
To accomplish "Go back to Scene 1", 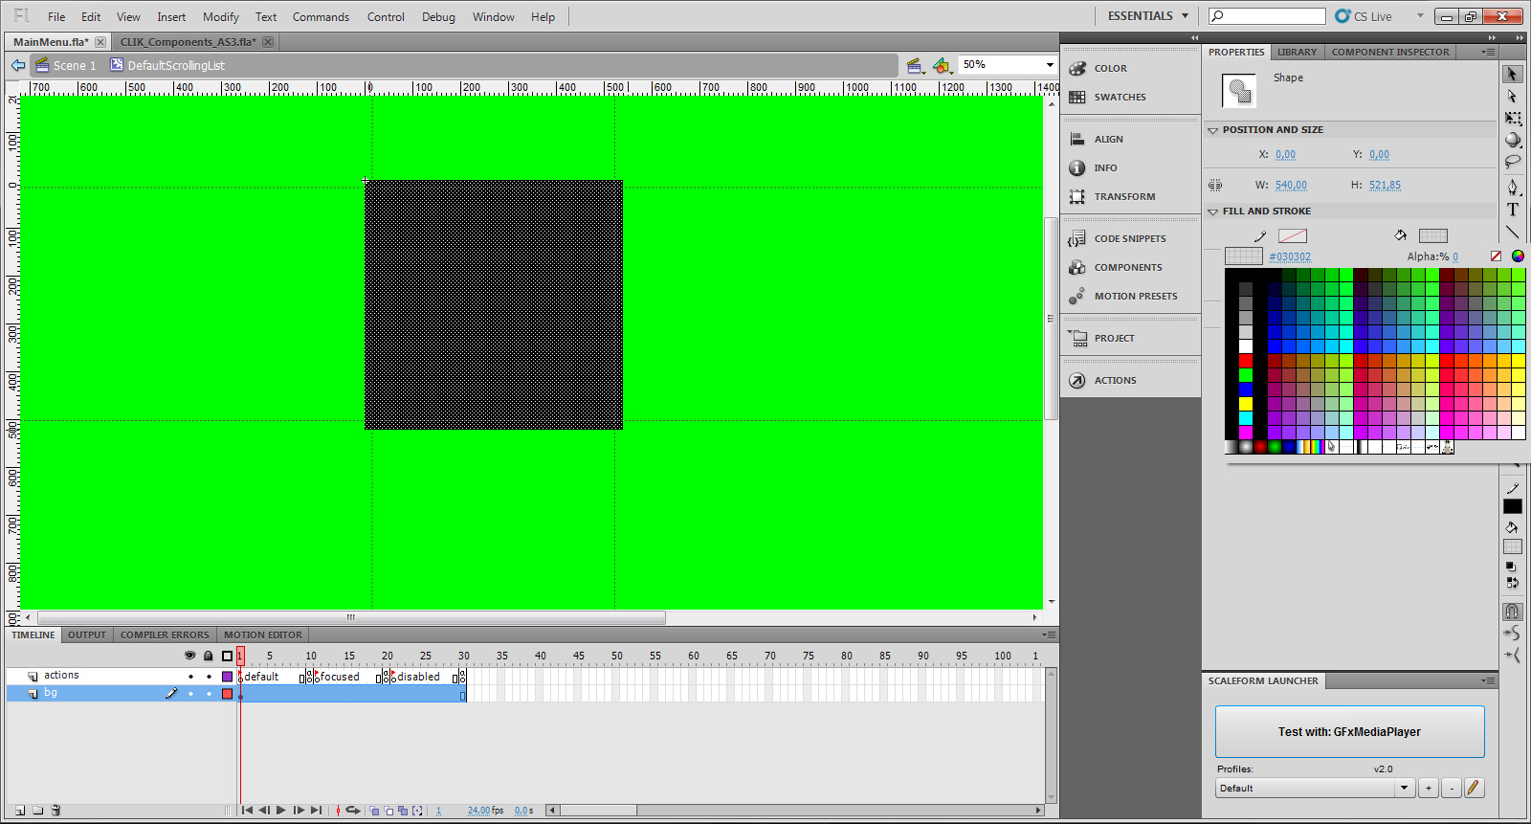I will pyautogui.click(x=74, y=65).
